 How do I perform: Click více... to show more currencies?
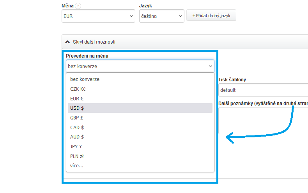pos(77,166)
